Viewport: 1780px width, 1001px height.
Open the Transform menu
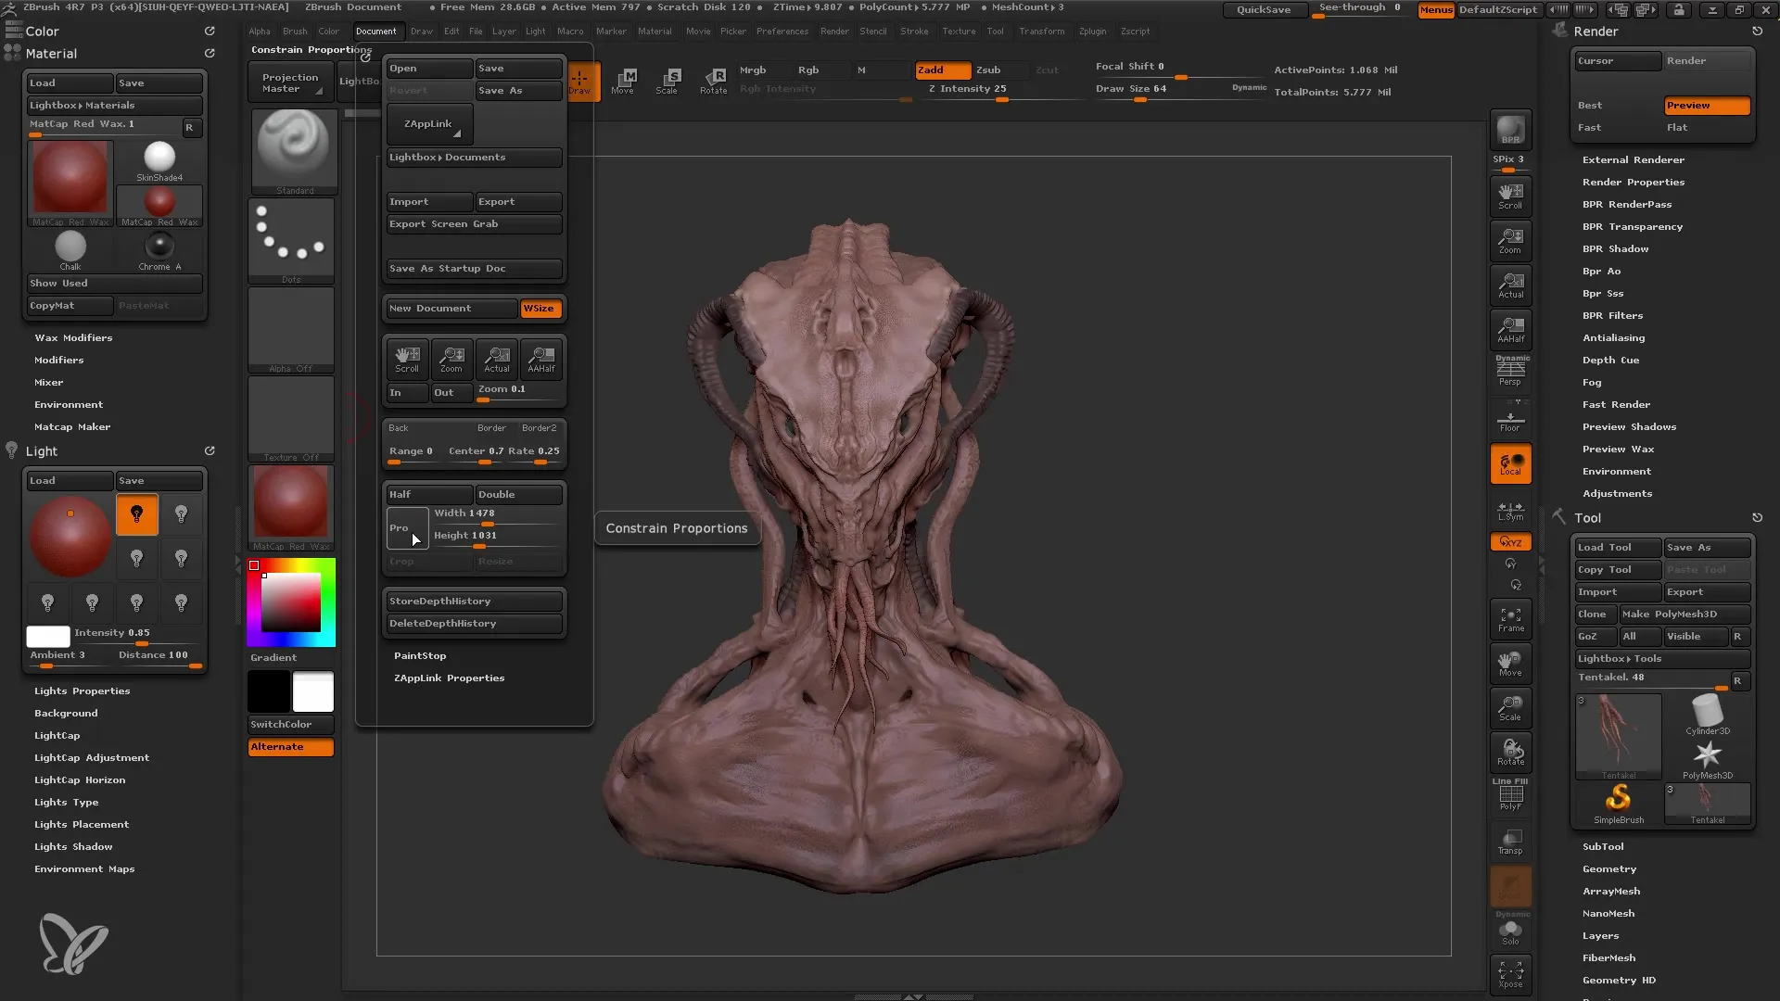(1042, 32)
